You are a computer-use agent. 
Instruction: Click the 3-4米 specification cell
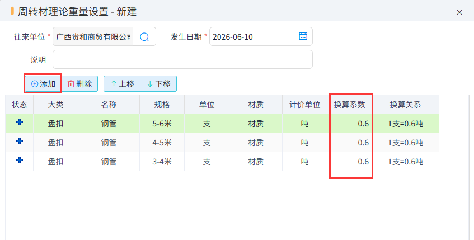(x=162, y=162)
